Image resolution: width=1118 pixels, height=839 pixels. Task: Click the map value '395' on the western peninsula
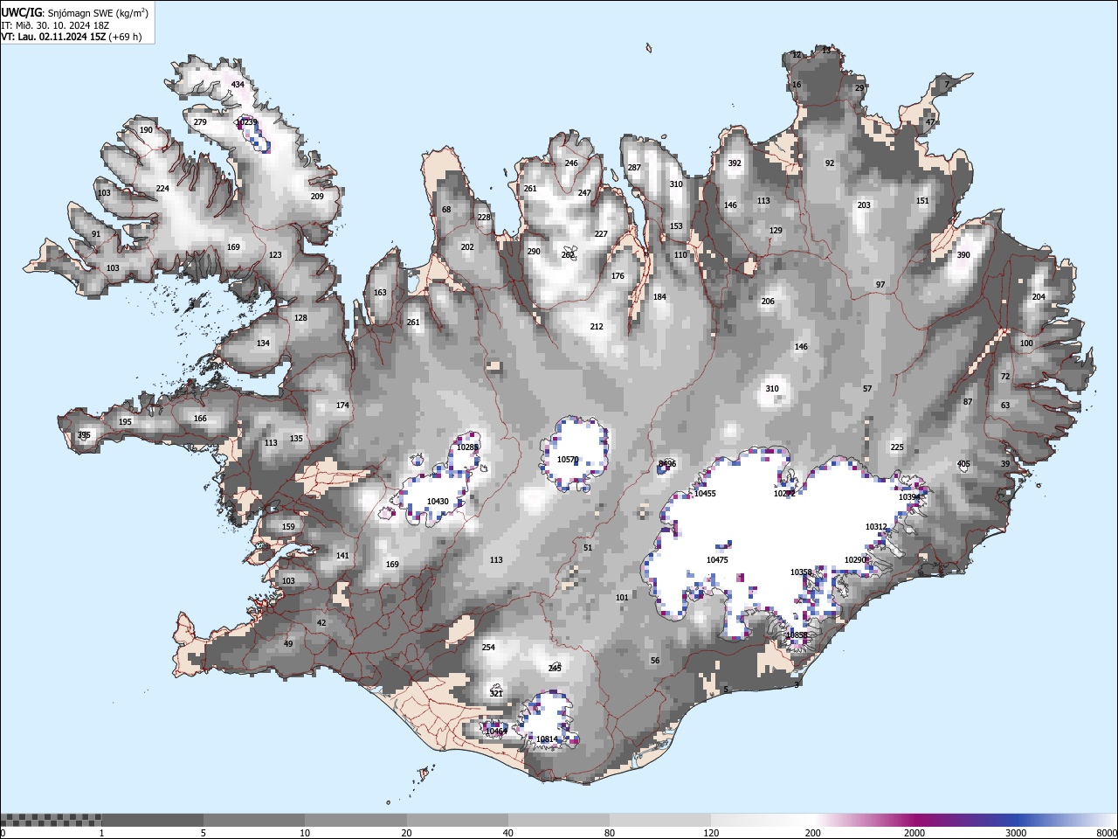point(84,435)
